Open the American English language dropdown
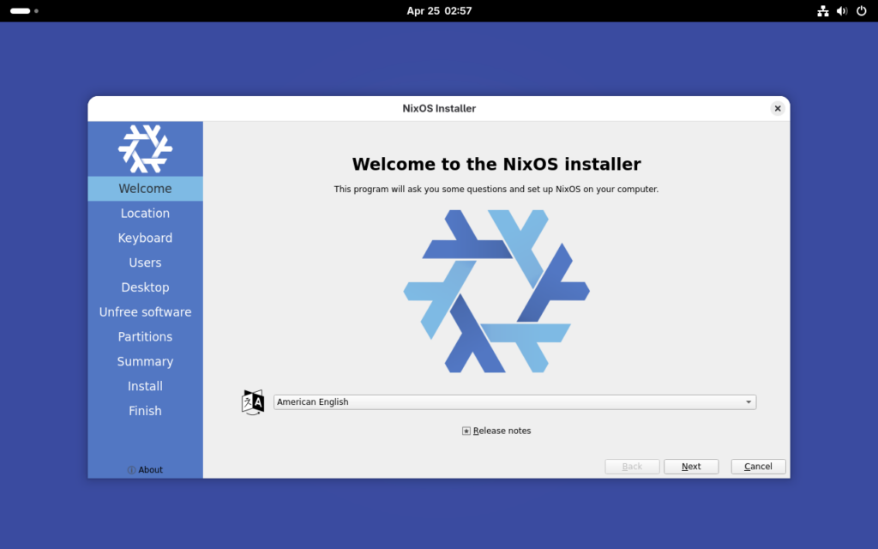The height and width of the screenshot is (549, 878). tap(514, 402)
